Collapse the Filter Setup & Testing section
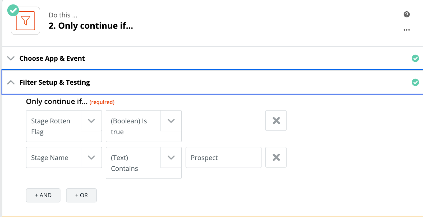 11,82
